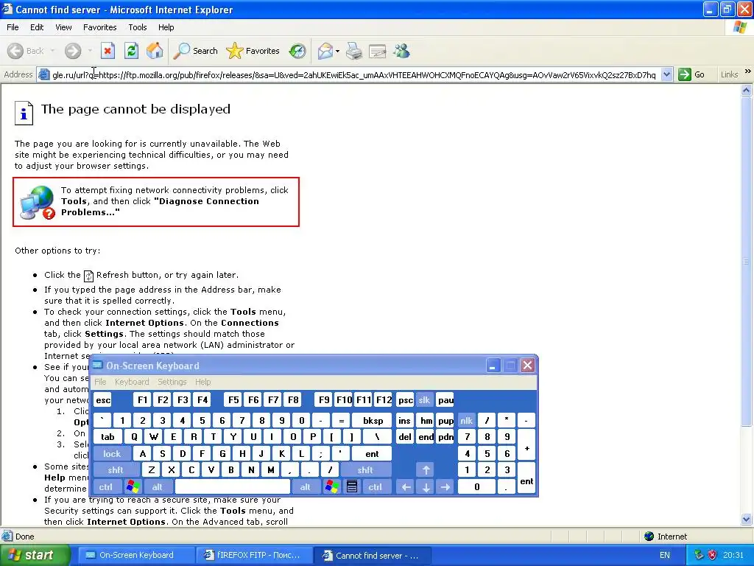Expand the Forward button history dropdown
754x566 pixels.
pyautogui.click(x=90, y=51)
